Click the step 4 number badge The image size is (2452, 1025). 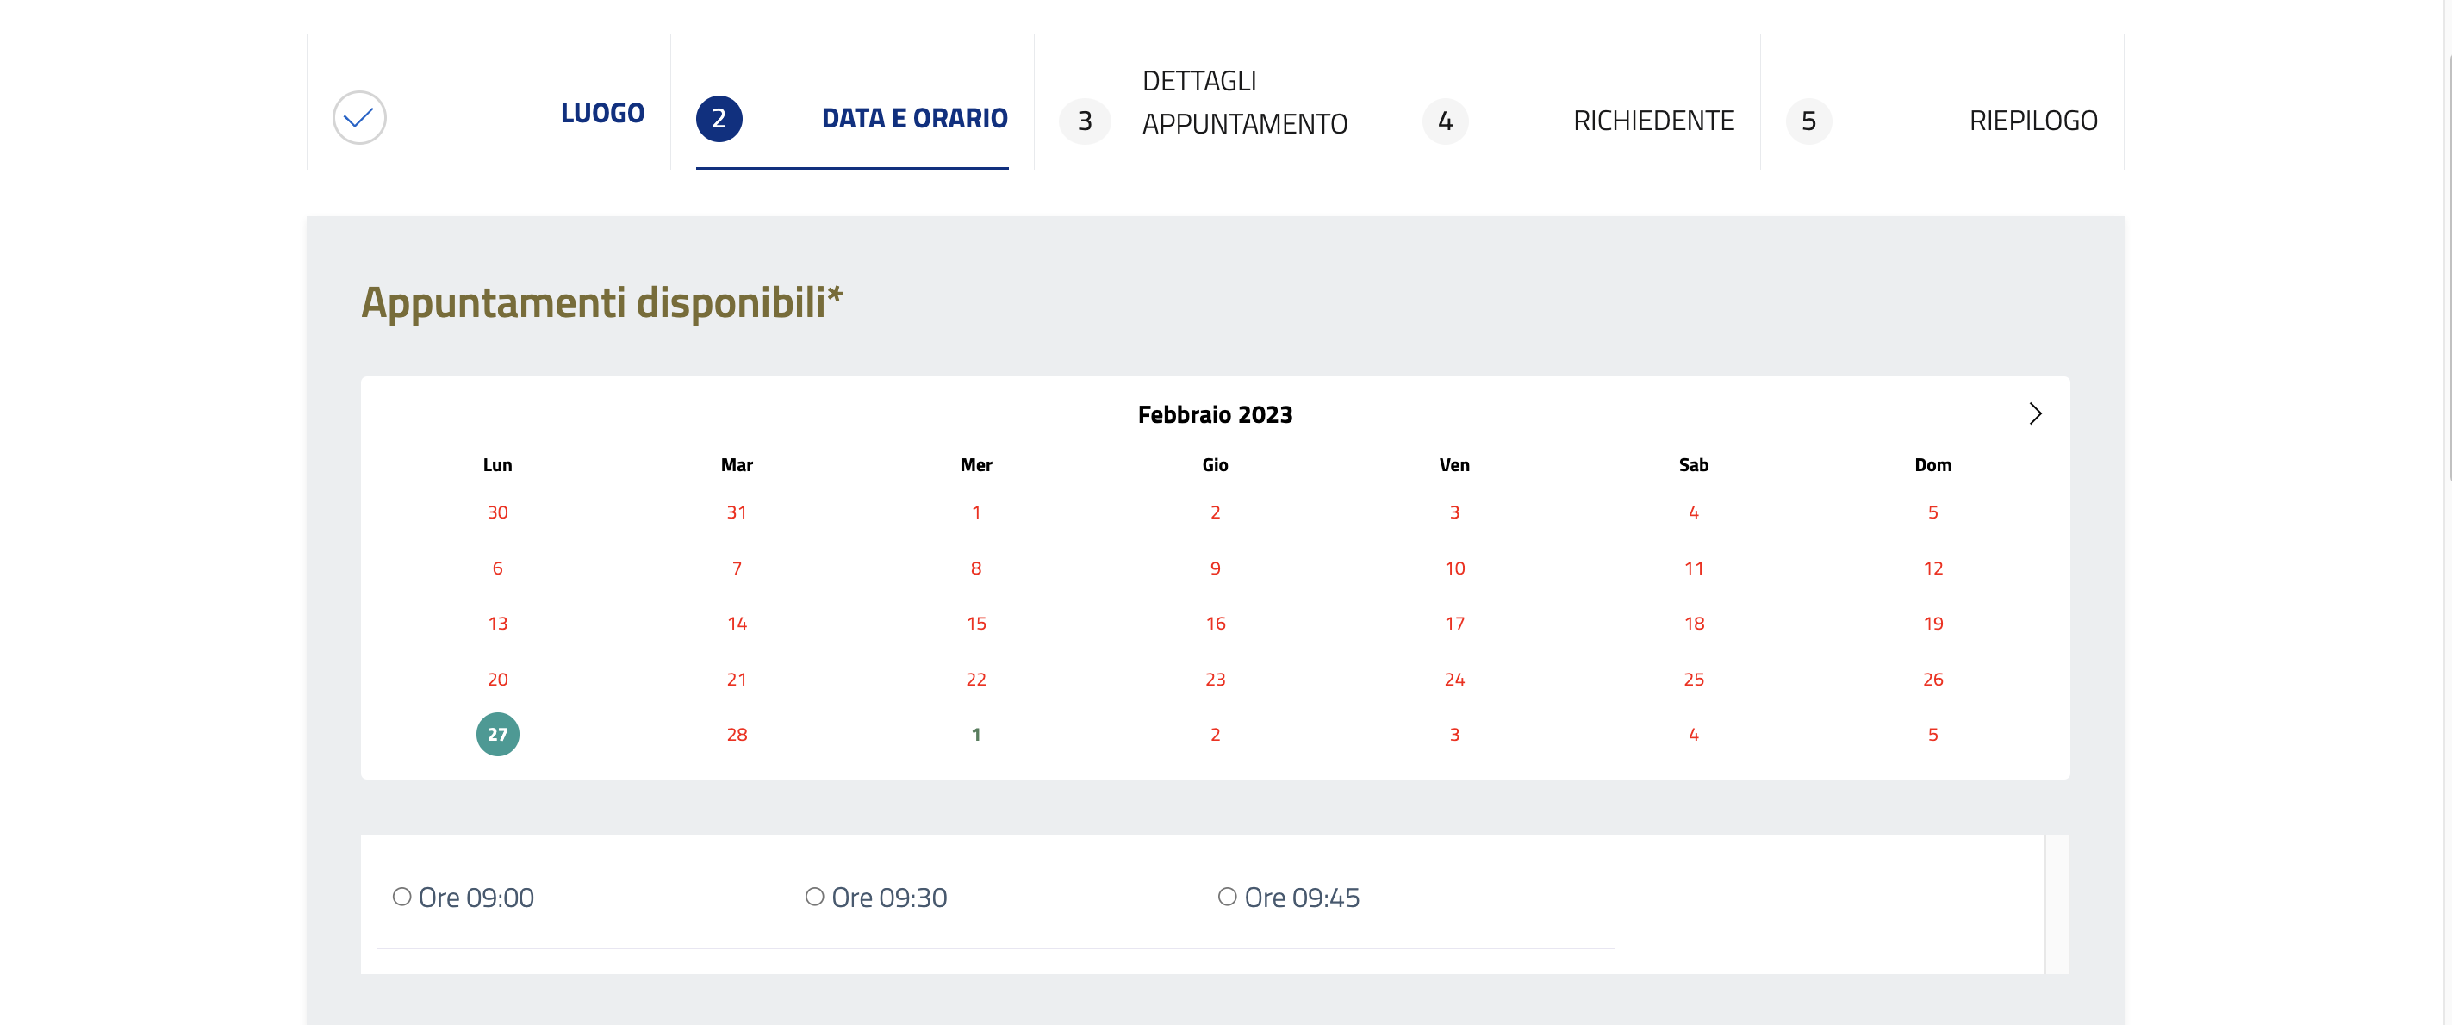coord(1445,121)
